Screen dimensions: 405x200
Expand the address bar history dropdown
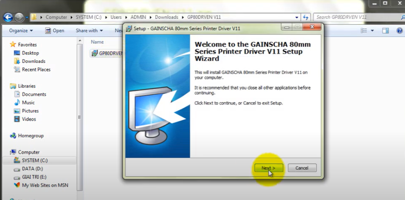pos(297,17)
